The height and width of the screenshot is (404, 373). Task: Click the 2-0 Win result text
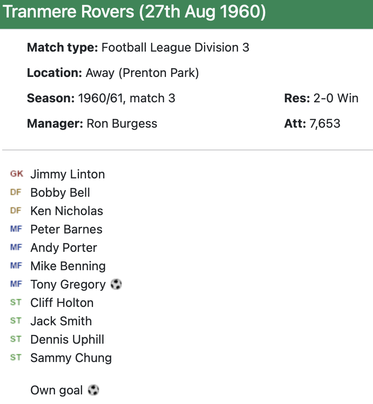pyautogui.click(x=336, y=98)
